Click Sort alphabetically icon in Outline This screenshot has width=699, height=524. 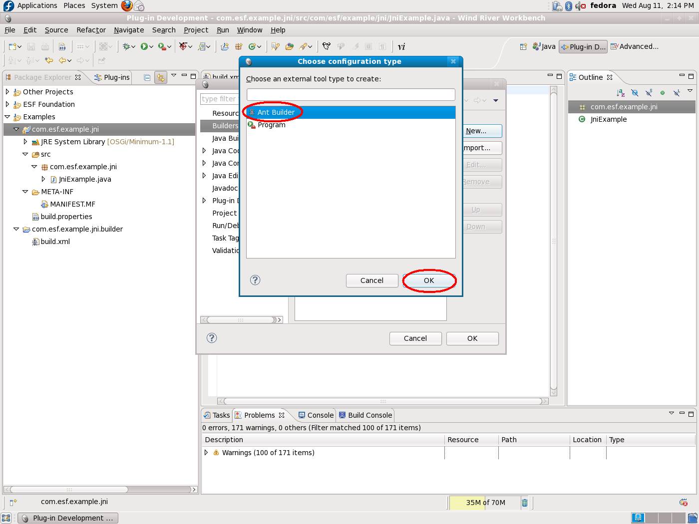coord(621,93)
